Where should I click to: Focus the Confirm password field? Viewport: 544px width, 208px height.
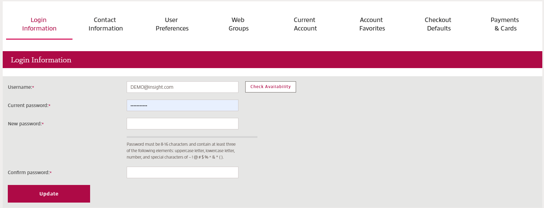click(182, 172)
